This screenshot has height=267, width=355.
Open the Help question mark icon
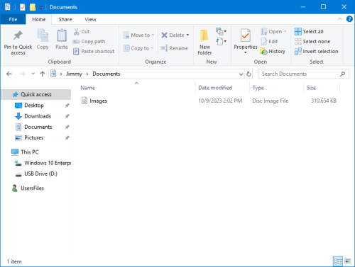point(349,19)
